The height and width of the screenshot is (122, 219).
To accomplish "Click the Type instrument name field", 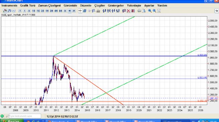I will point(25,116).
